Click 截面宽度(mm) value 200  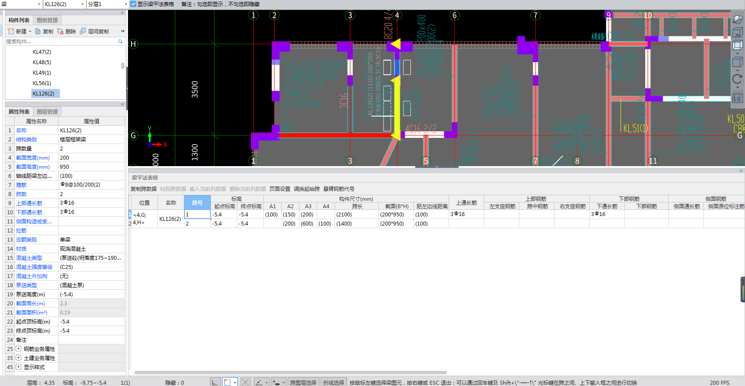tap(92, 157)
